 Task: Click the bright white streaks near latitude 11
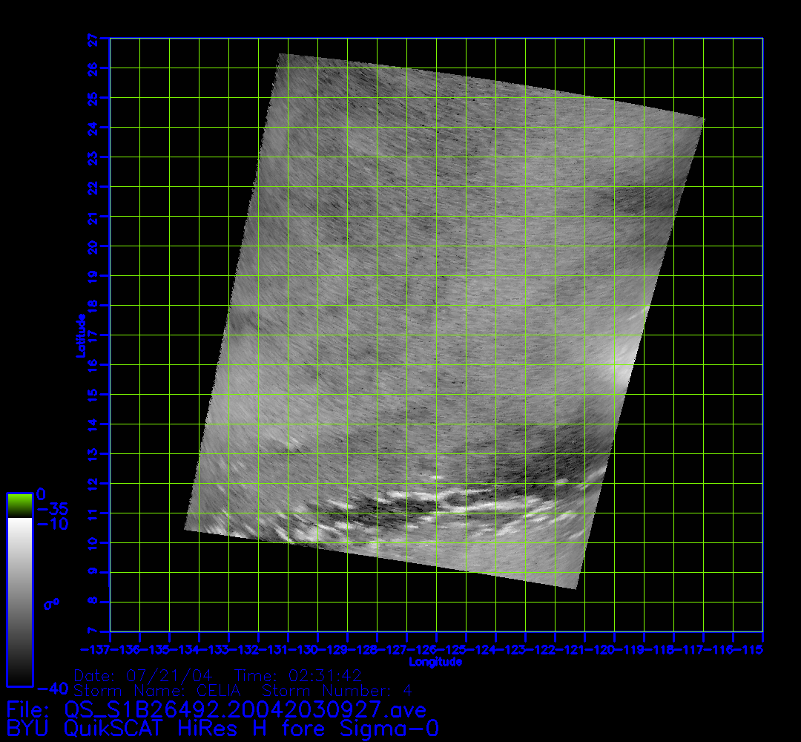(x=438, y=496)
